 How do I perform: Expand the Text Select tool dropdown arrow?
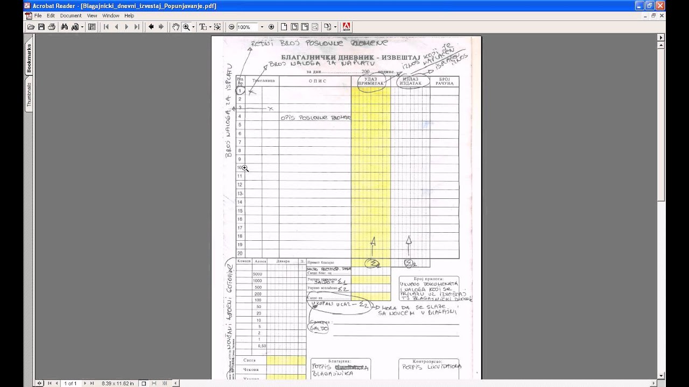tap(210, 27)
